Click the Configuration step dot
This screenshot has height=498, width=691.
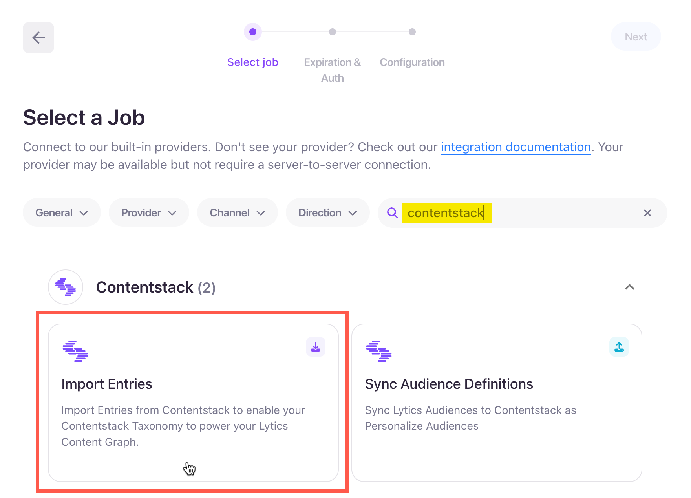click(x=412, y=32)
